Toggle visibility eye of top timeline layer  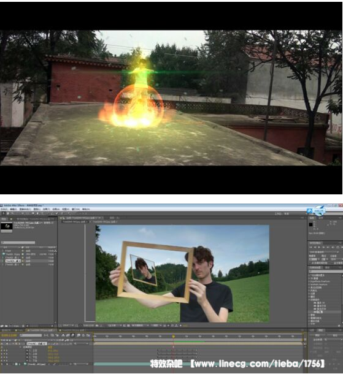point(2,343)
